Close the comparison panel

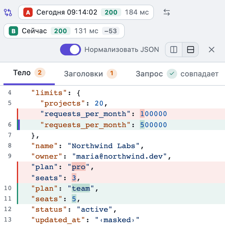tap(212, 50)
